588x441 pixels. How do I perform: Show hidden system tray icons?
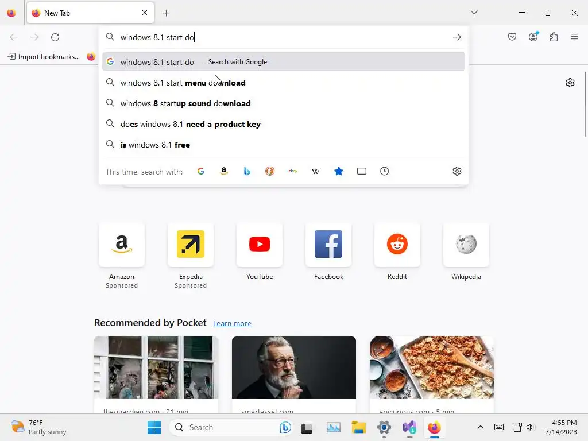tap(481, 427)
